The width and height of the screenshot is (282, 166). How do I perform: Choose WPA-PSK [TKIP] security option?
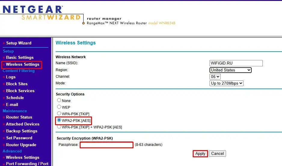[x=59, y=113]
